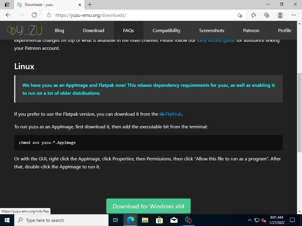Click Download for Windows x64 button
Screen dimensions: 302x226
[149, 206]
